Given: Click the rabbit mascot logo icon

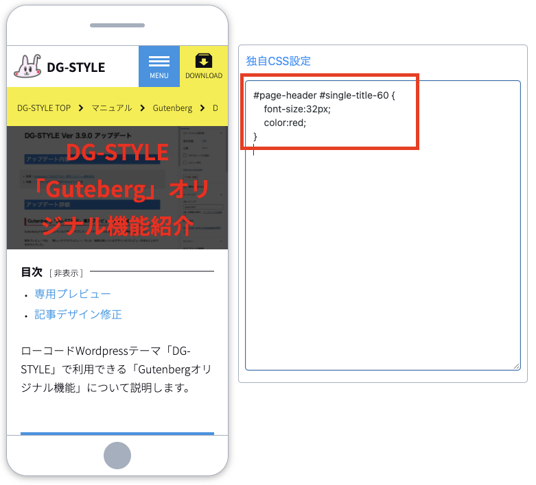Looking at the screenshot, I should point(27,66).
